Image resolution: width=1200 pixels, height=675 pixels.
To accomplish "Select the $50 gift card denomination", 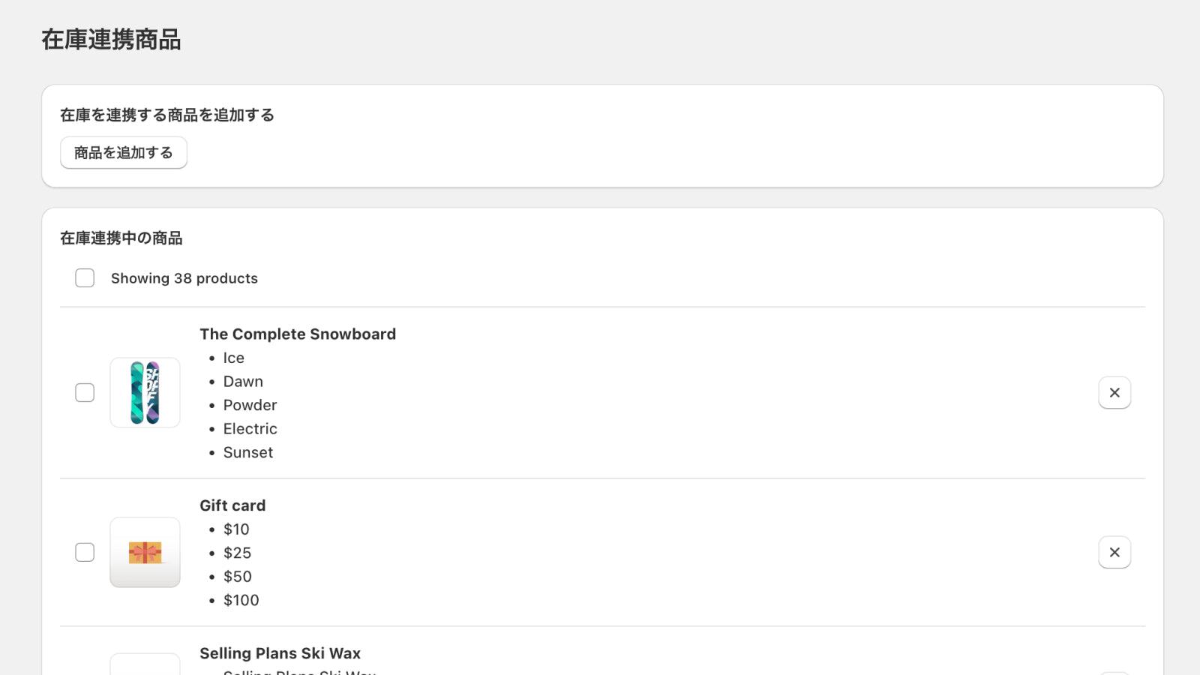I will pyautogui.click(x=237, y=577).
